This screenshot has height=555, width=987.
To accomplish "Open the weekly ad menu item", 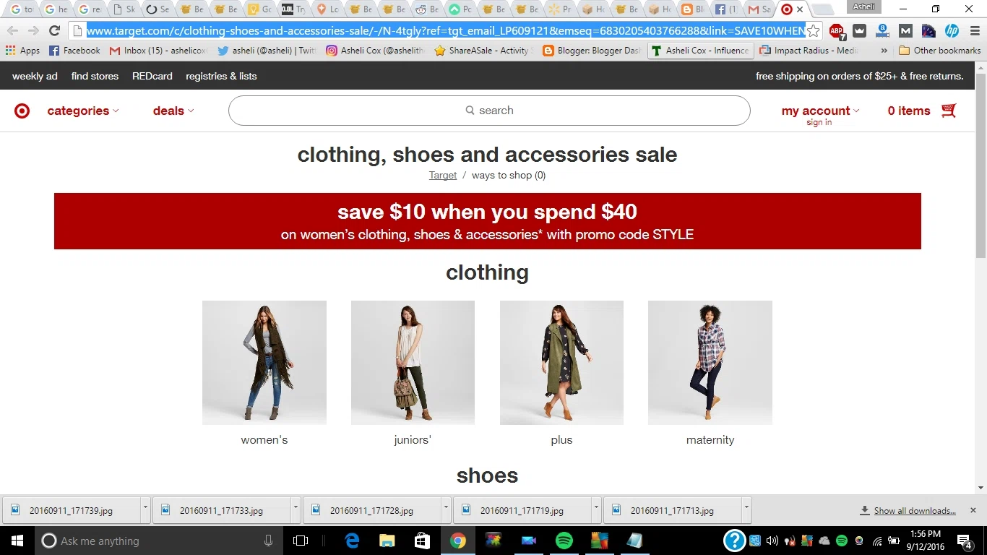I will (35, 76).
